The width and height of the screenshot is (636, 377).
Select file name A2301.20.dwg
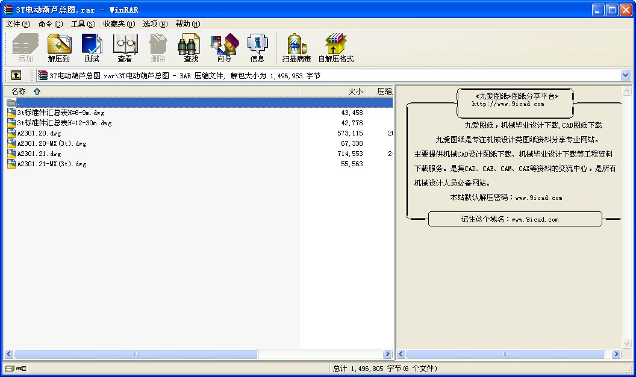(x=39, y=133)
